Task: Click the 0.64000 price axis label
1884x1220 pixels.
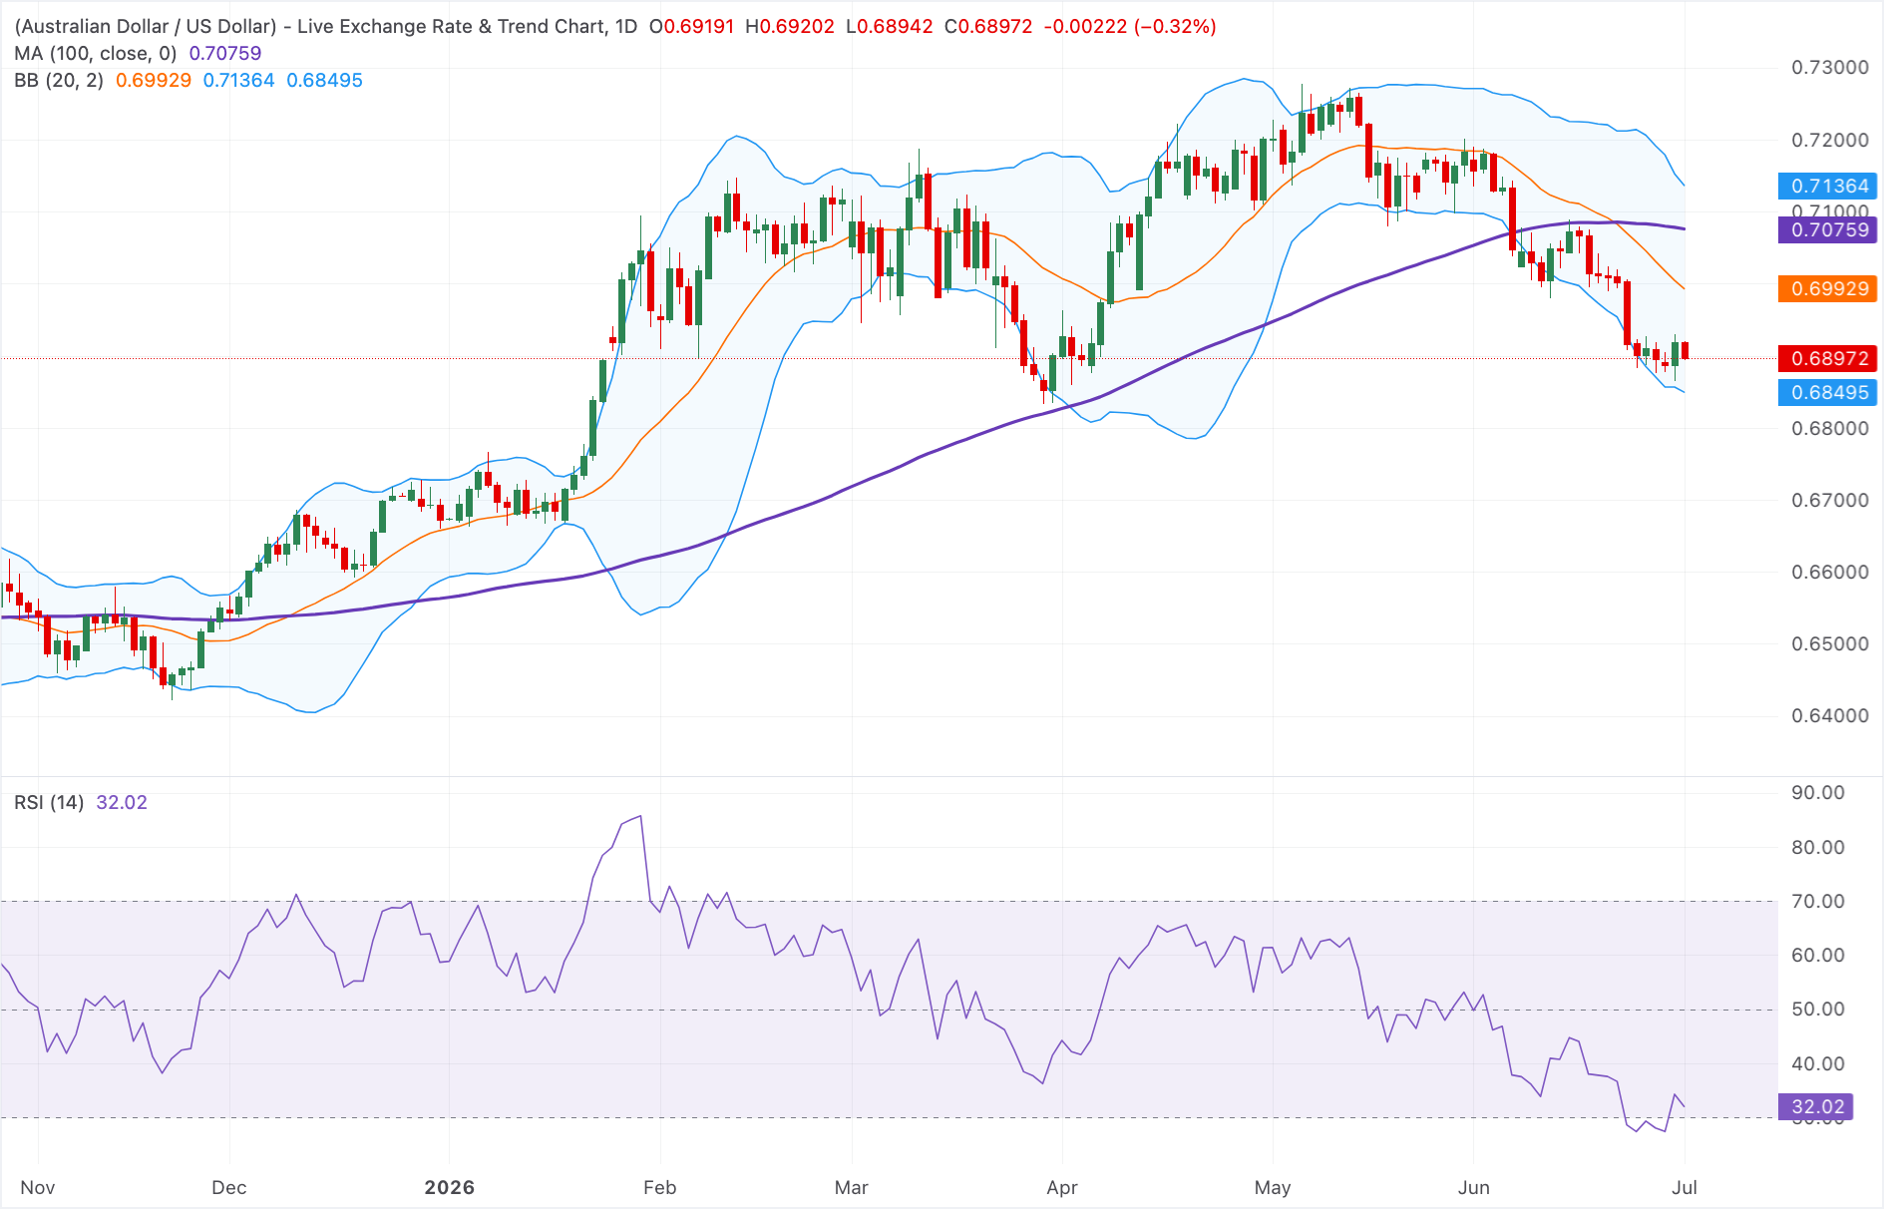Action: click(1830, 716)
